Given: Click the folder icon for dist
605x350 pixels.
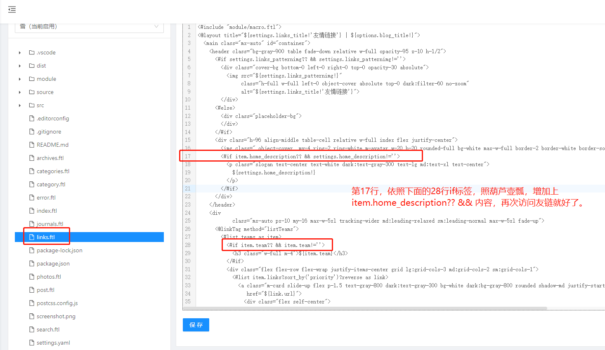Looking at the screenshot, I should pos(32,66).
